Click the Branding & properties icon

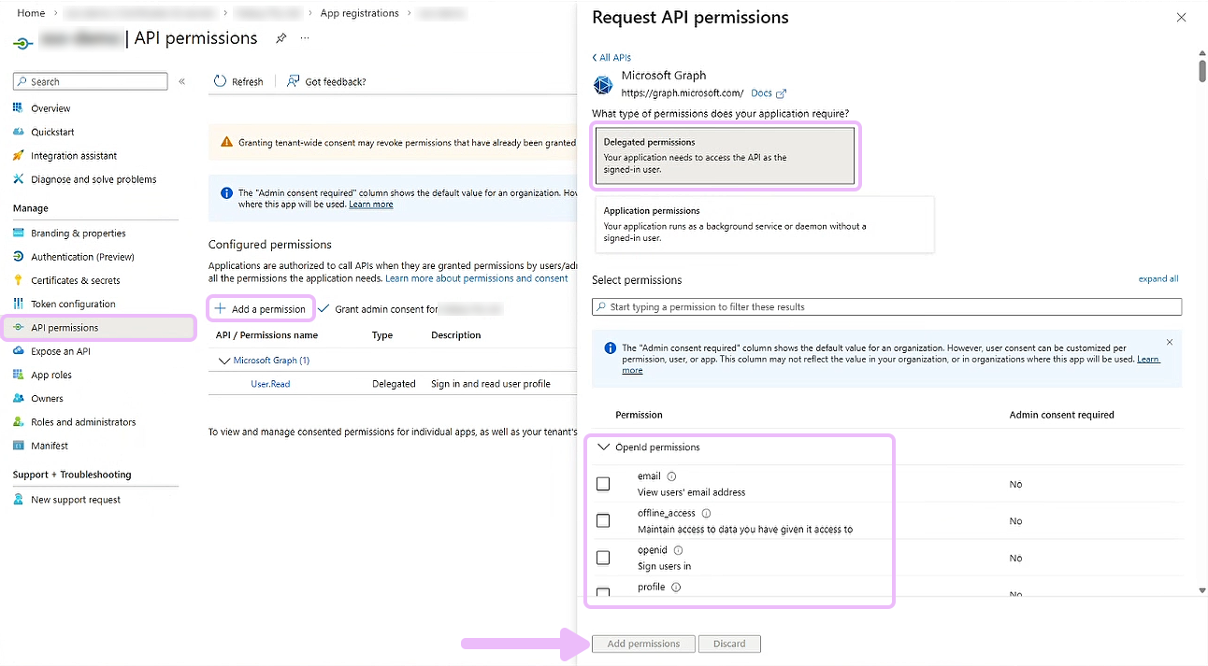click(18, 233)
